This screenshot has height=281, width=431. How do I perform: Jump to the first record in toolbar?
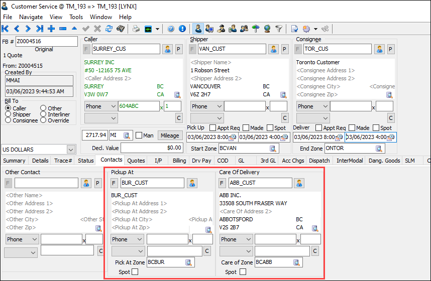pyautogui.click(x=6, y=29)
